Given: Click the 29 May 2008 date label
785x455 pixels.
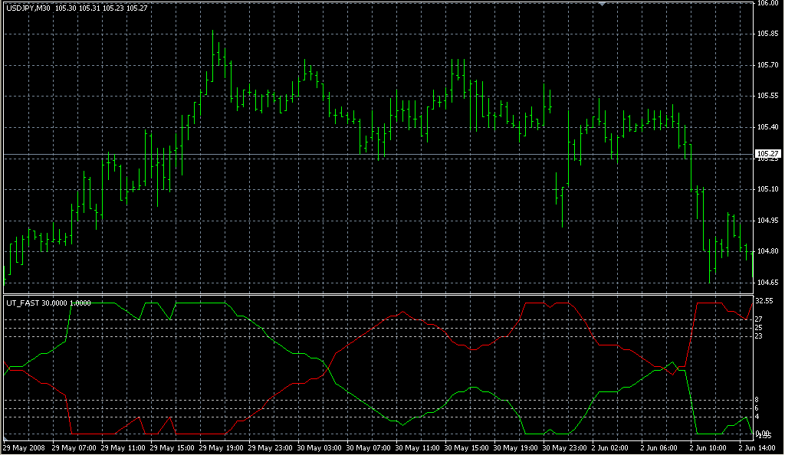Looking at the screenshot, I should (24, 448).
